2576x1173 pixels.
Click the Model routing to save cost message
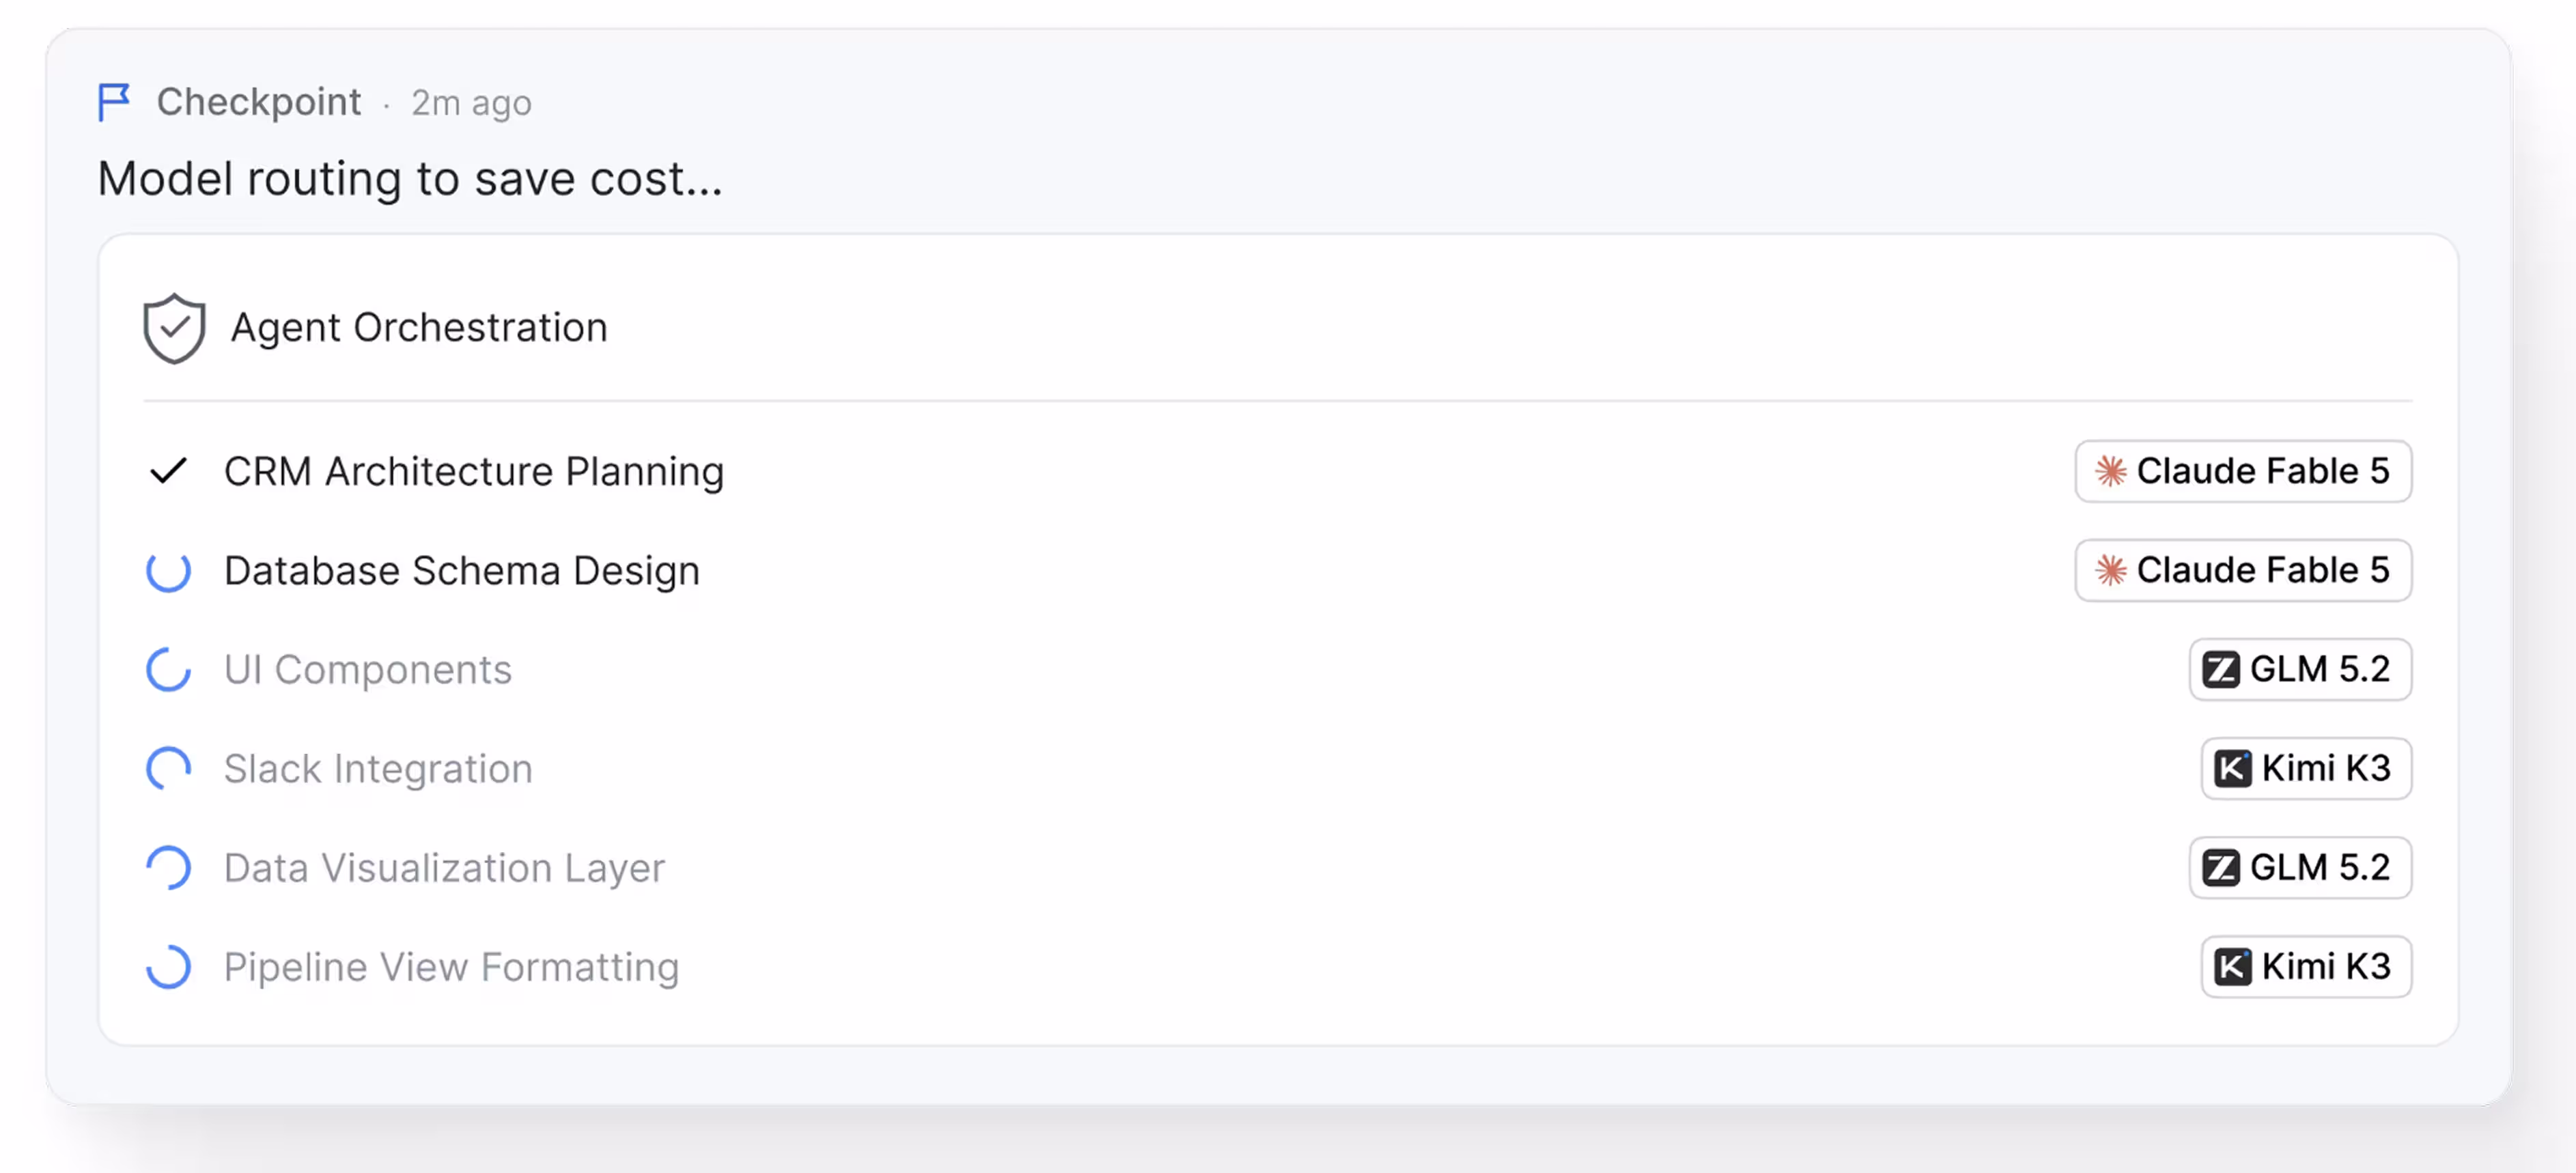(409, 179)
